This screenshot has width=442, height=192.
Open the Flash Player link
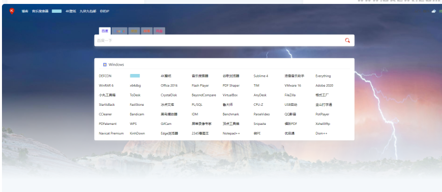click(x=200, y=86)
